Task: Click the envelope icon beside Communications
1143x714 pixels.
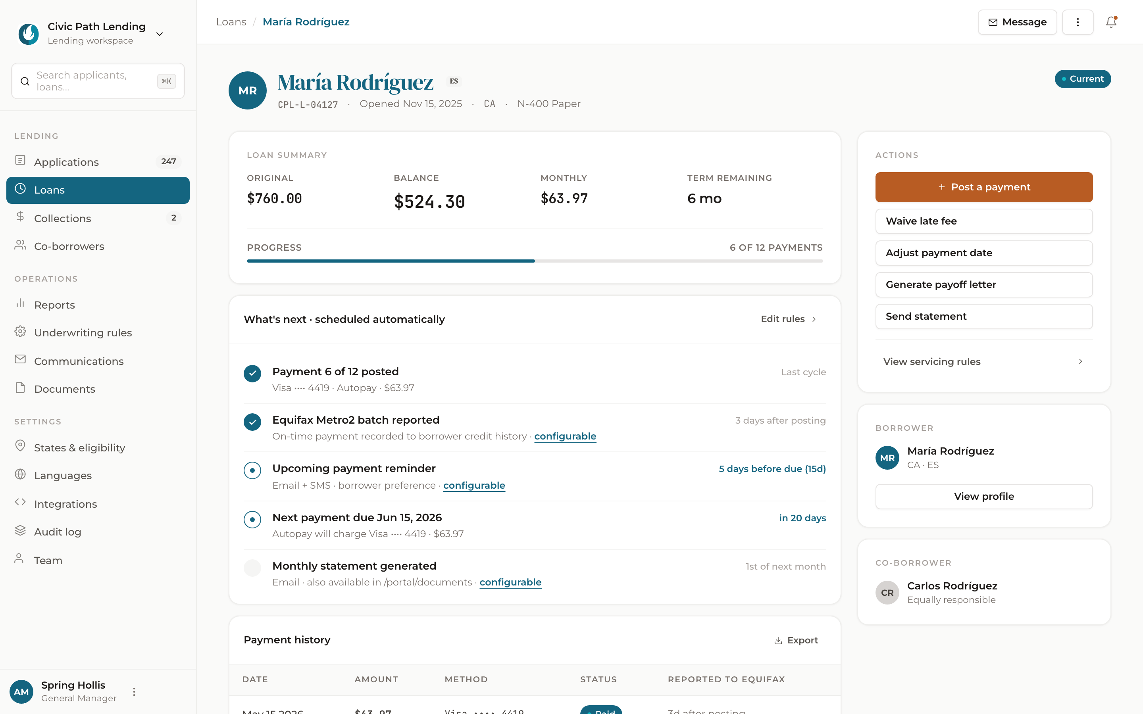Action: pyautogui.click(x=20, y=359)
